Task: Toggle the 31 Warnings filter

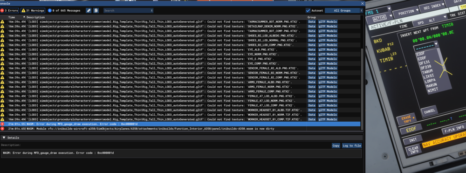Action: point(33,10)
